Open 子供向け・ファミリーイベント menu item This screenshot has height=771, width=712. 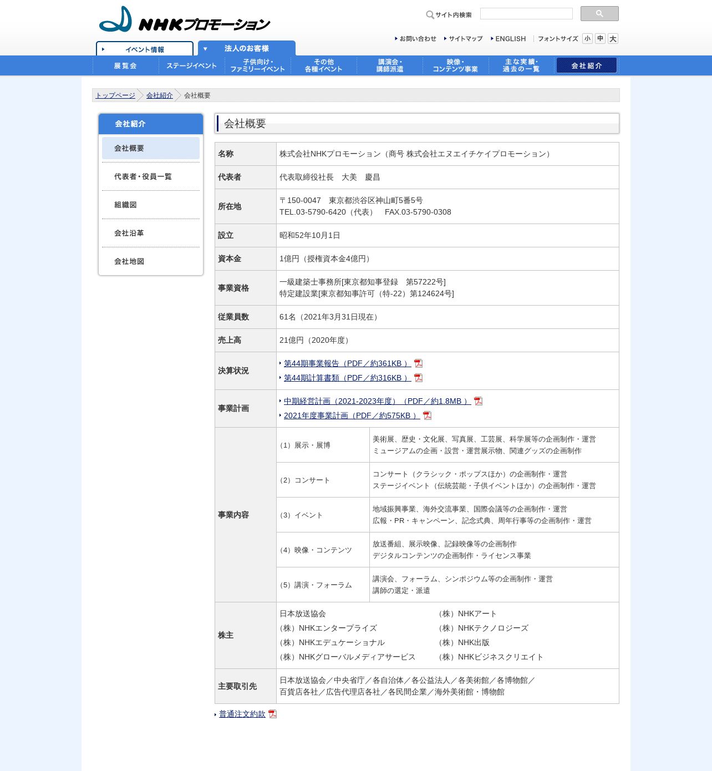click(258, 65)
